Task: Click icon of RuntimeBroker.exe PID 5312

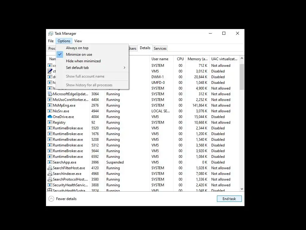Action: pyautogui.click(x=50, y=145)
